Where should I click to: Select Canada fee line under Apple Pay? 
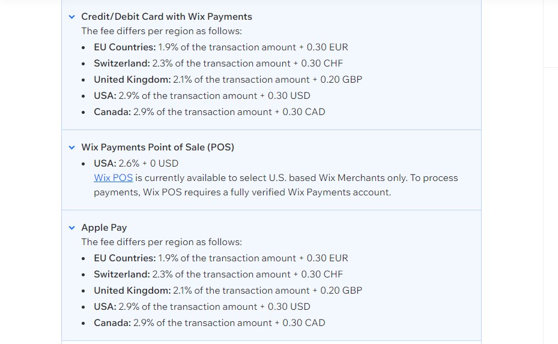(210, 322)
